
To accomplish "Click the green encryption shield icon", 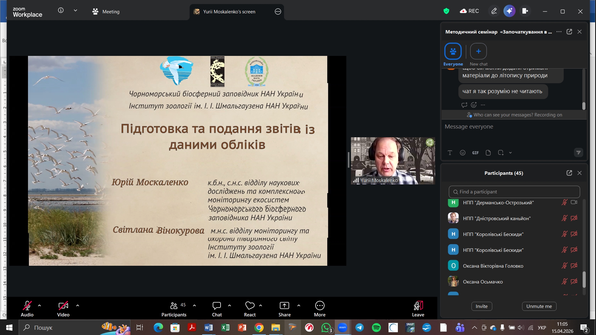I will 446,11.
